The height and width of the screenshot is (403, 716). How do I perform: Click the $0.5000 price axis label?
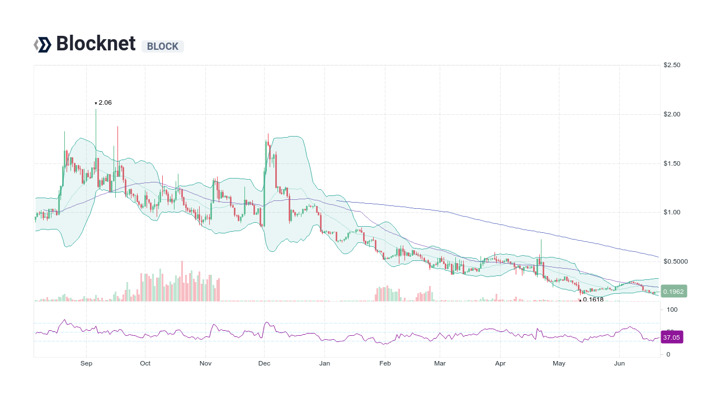point(676,261)
